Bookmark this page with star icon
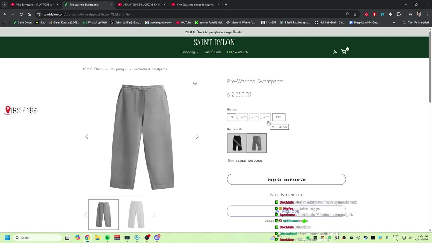432x243 pixels. [355, 14]
